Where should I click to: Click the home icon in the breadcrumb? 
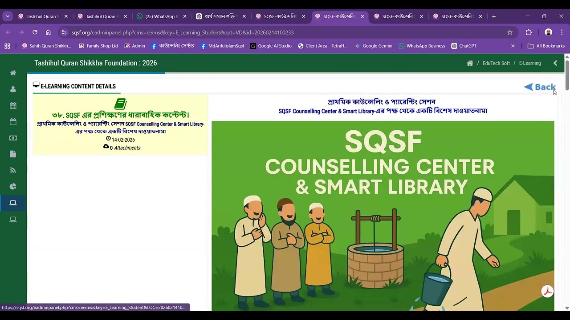pos(470,63)
